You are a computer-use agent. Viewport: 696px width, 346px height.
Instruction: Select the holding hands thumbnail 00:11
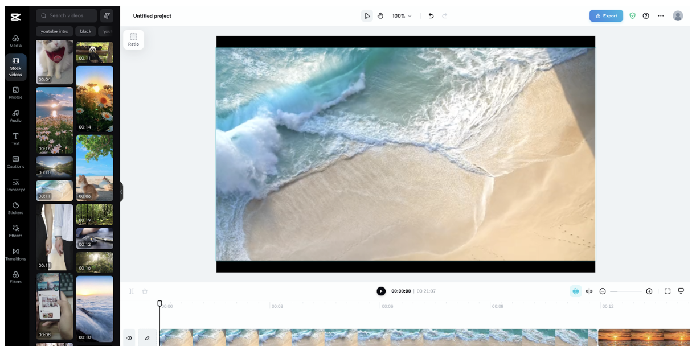(x=55, y=237)
